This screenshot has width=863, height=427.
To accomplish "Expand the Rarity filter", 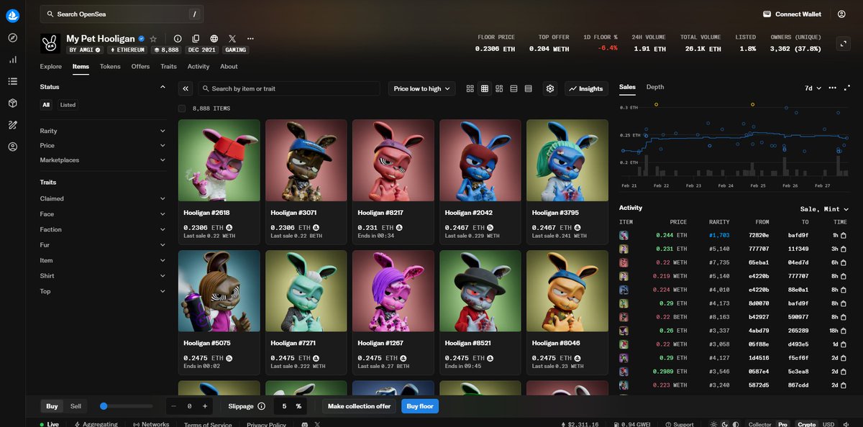I will click(x=103, y=131).
